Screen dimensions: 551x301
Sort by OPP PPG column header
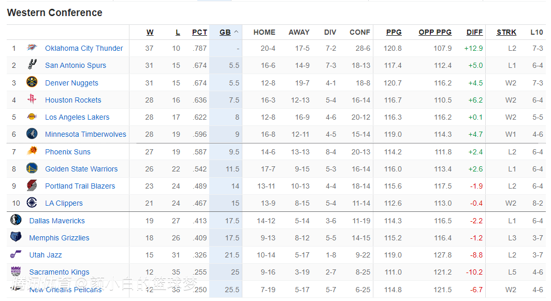pyautogui.click(x=435, y=32)
